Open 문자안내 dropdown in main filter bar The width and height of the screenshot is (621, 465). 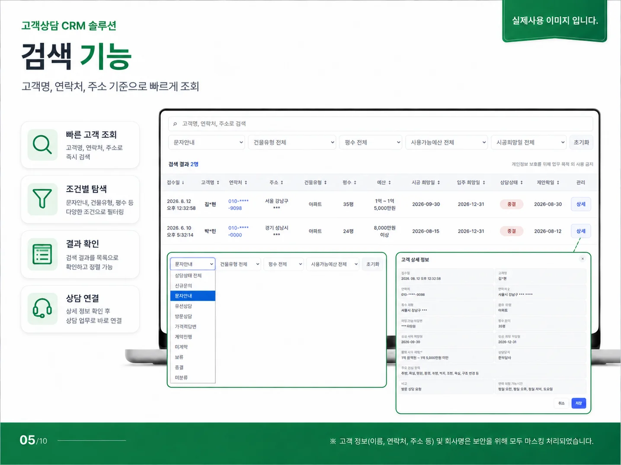207,142
